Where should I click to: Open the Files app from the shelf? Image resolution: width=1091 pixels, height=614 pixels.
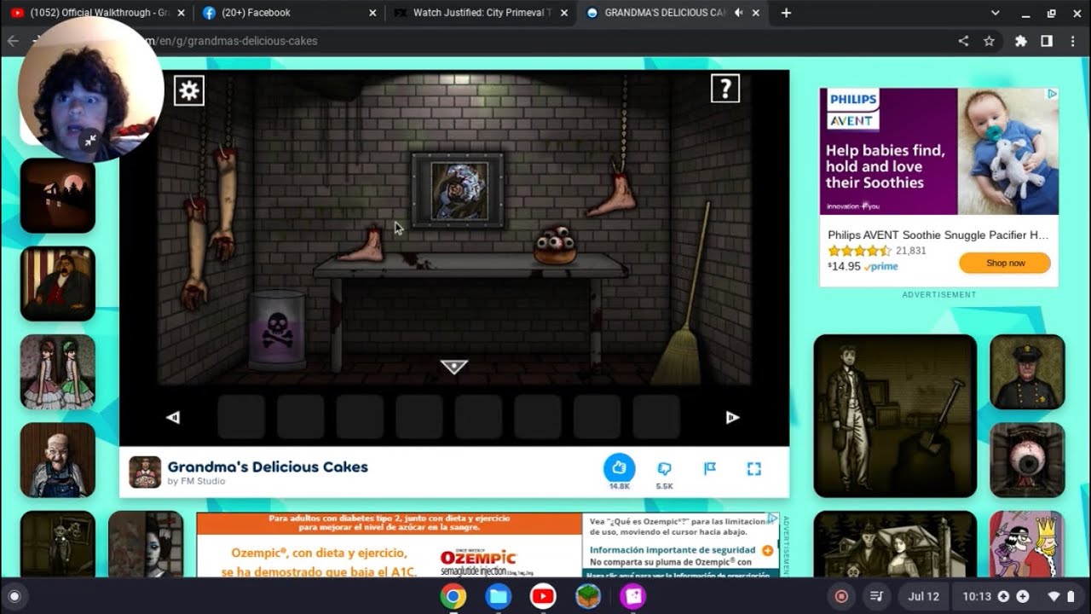(x=498, y=596)
